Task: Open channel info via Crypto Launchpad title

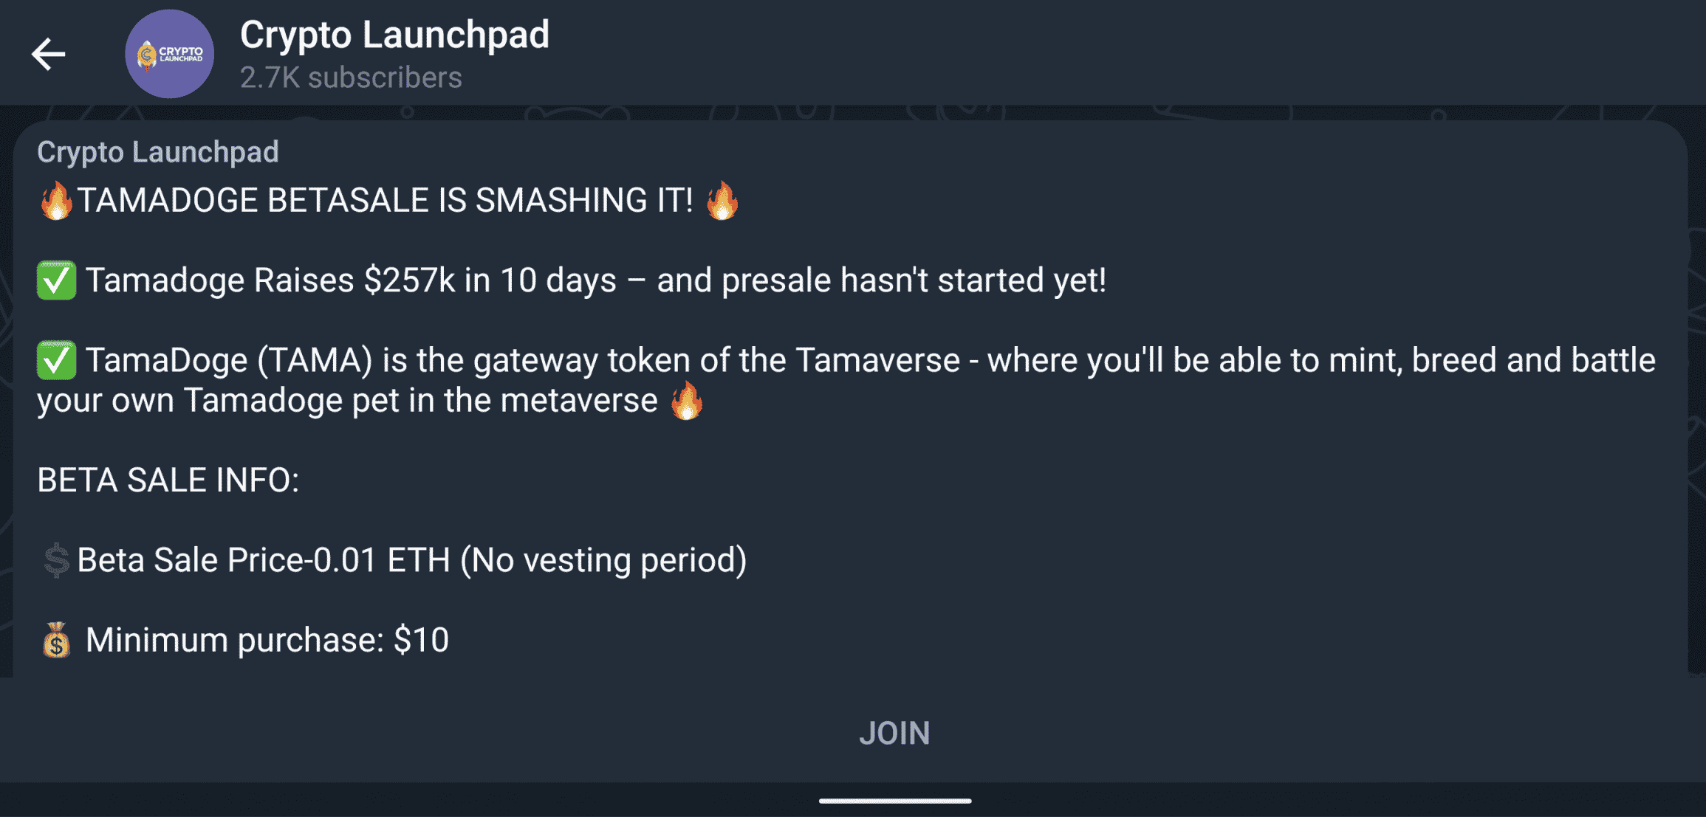Action: click(394, 35)
